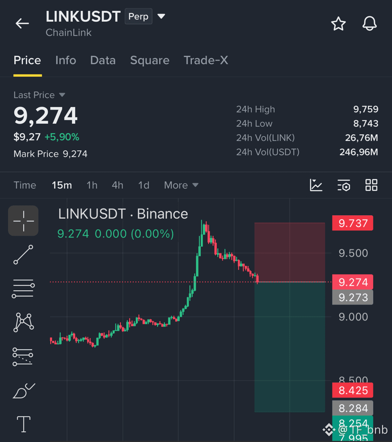Image resolution: width=392 pixels, height=442 pixels.
Task: Select the crosshair cursor tool
Action: click(x=23, y=221)
